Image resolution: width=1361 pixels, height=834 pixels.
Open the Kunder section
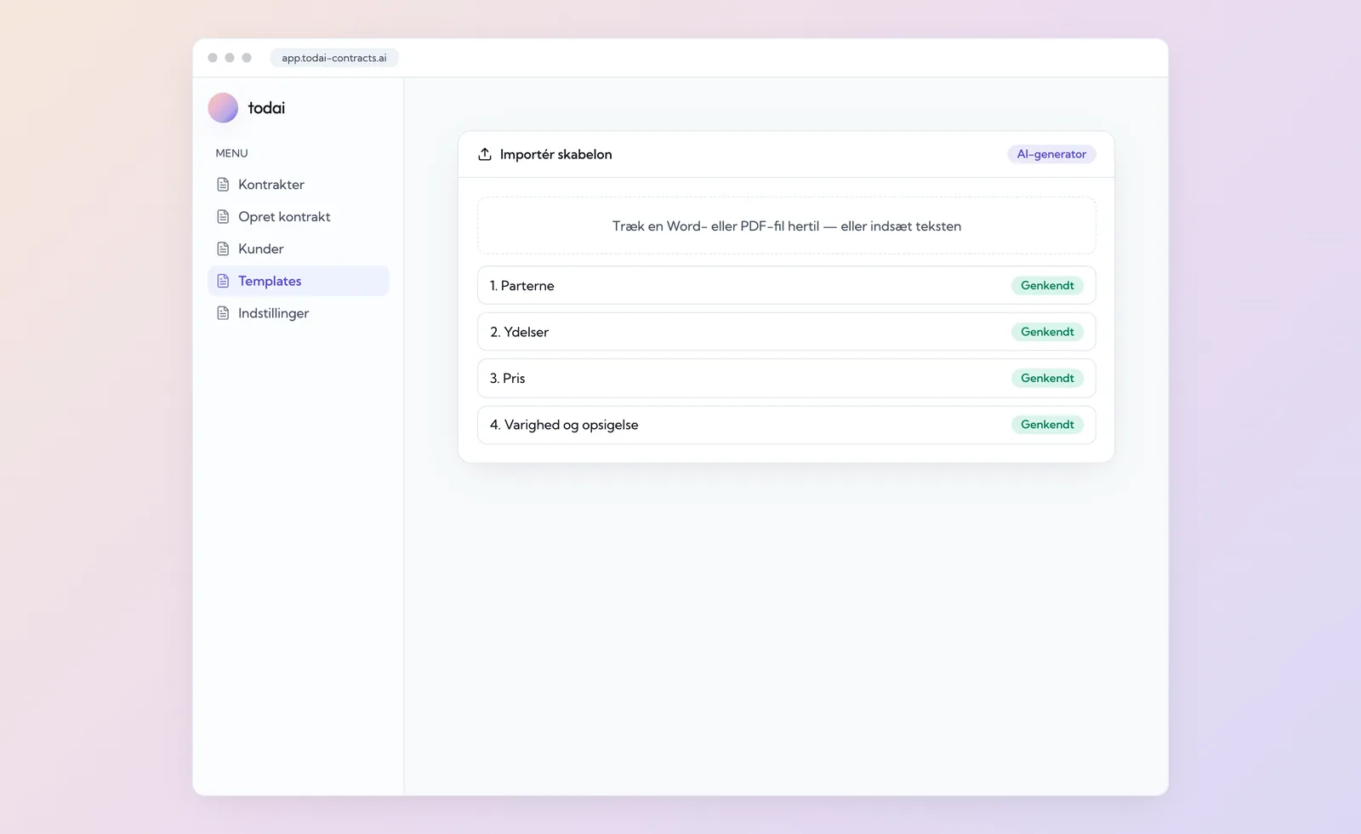click(299, 249)
